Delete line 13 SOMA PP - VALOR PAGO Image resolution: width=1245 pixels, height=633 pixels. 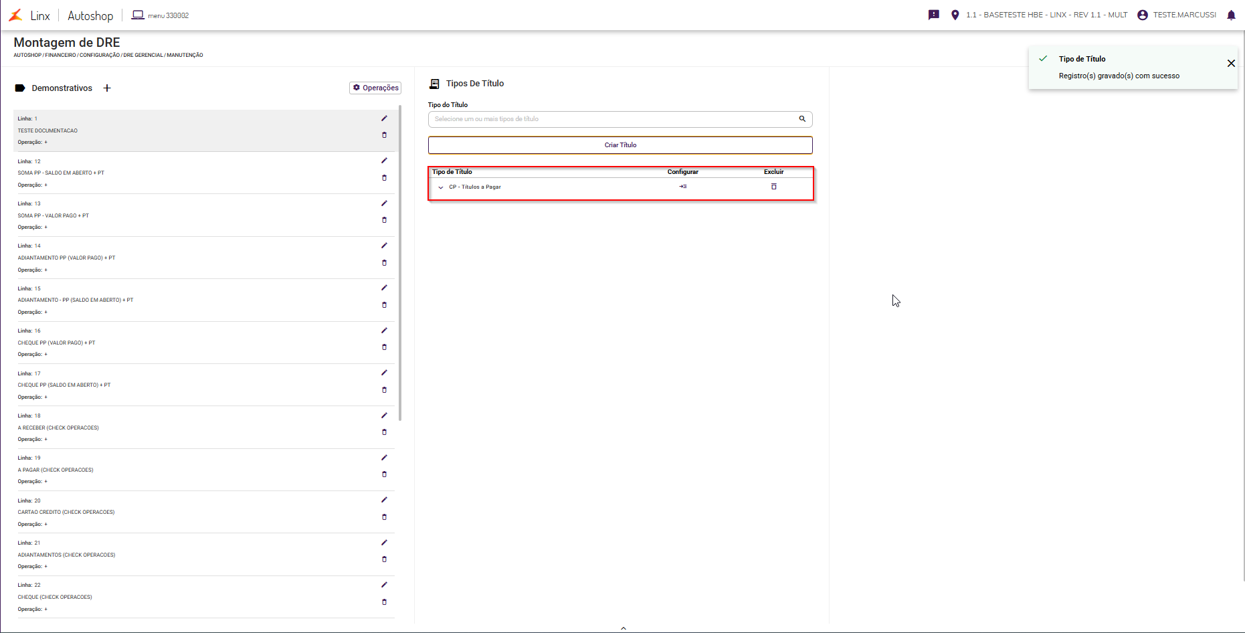click(x=384, y=220)
